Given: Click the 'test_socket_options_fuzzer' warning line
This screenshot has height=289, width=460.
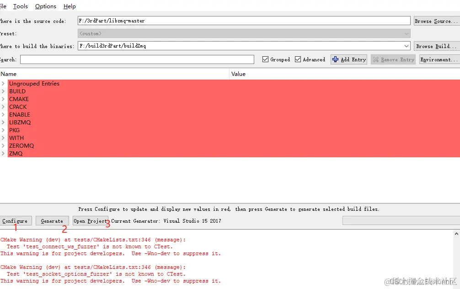Looking at the screenshot, I should click(96, 274).
